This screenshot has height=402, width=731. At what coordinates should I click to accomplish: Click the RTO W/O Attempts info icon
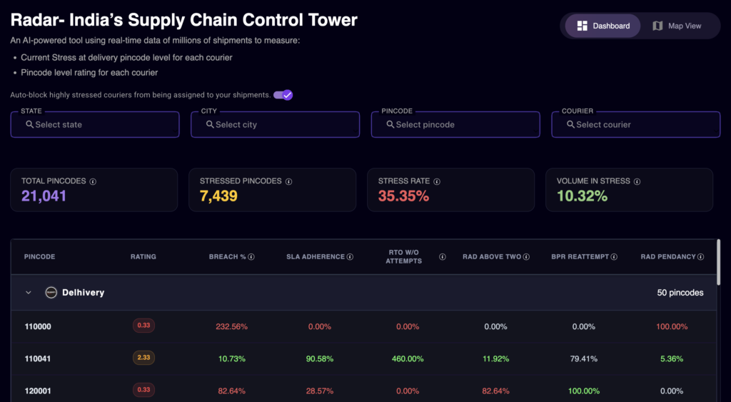(443, 257)
